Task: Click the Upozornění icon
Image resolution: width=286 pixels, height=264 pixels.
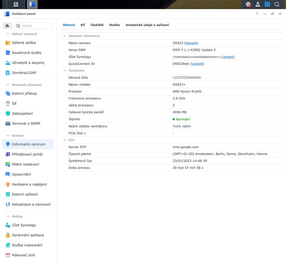Action: coord(8,175)
